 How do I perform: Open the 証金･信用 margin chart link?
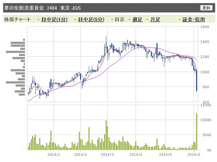tap(194, 20)
